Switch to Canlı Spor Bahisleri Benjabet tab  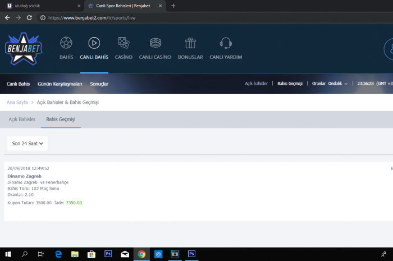[x=125, y=6]
